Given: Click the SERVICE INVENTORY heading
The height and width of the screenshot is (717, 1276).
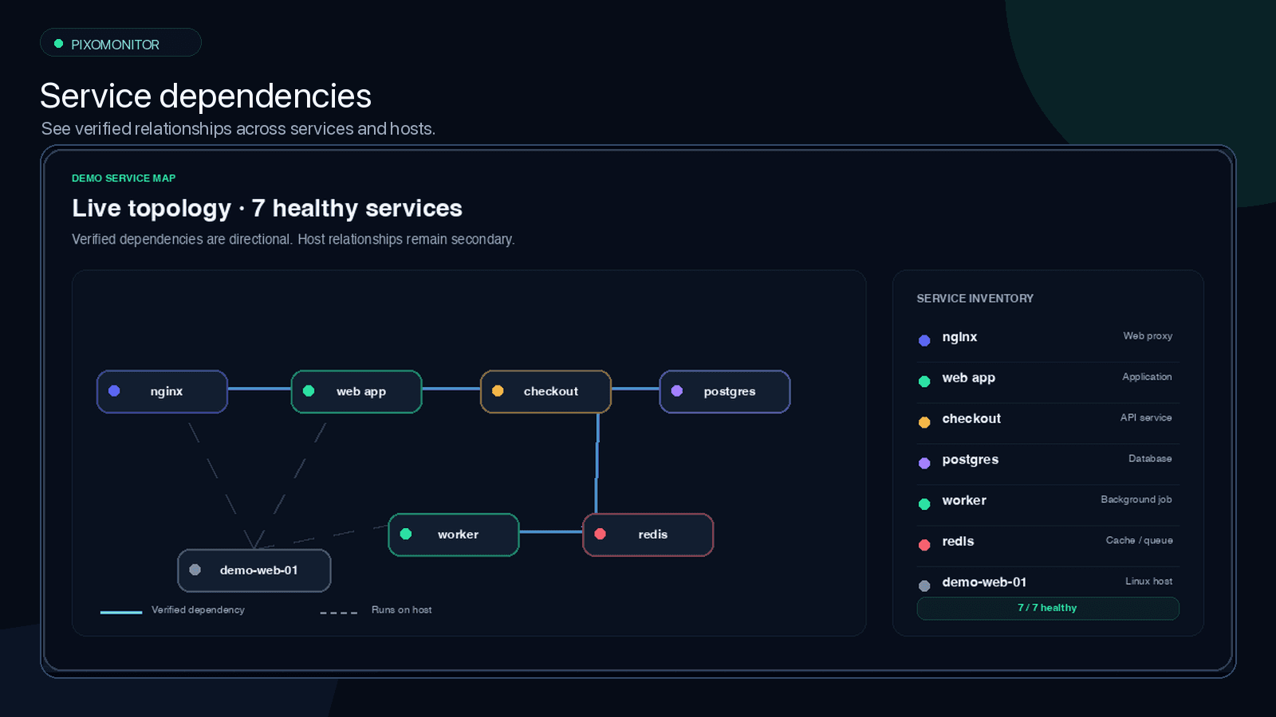Looking at the screenshot, I should (975, 299).
